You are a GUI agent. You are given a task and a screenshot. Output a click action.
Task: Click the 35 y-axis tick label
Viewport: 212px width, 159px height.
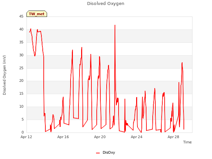coord(21,42)
